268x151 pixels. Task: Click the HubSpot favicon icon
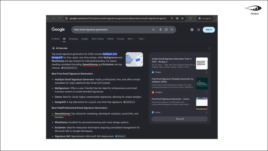pyautogui.click(x=153, y=92)
